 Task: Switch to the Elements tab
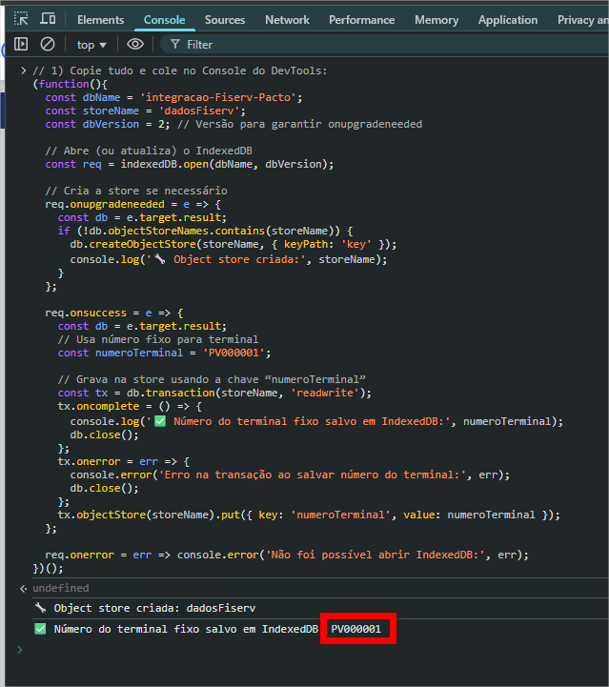tap(100, 19)
